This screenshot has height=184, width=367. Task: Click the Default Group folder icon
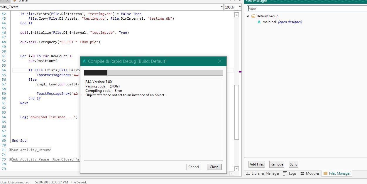[253, 16]
